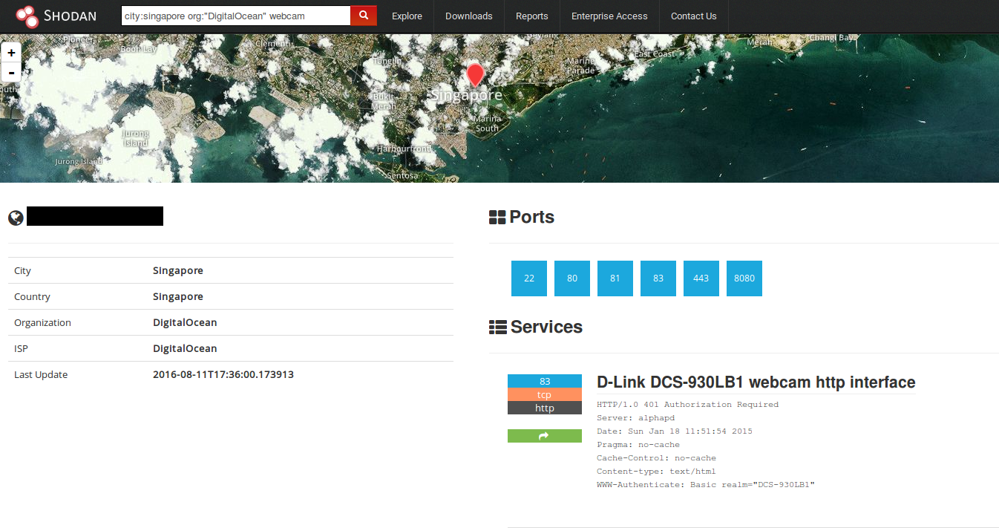Click the globe icon beside the host address

(16, 218)
